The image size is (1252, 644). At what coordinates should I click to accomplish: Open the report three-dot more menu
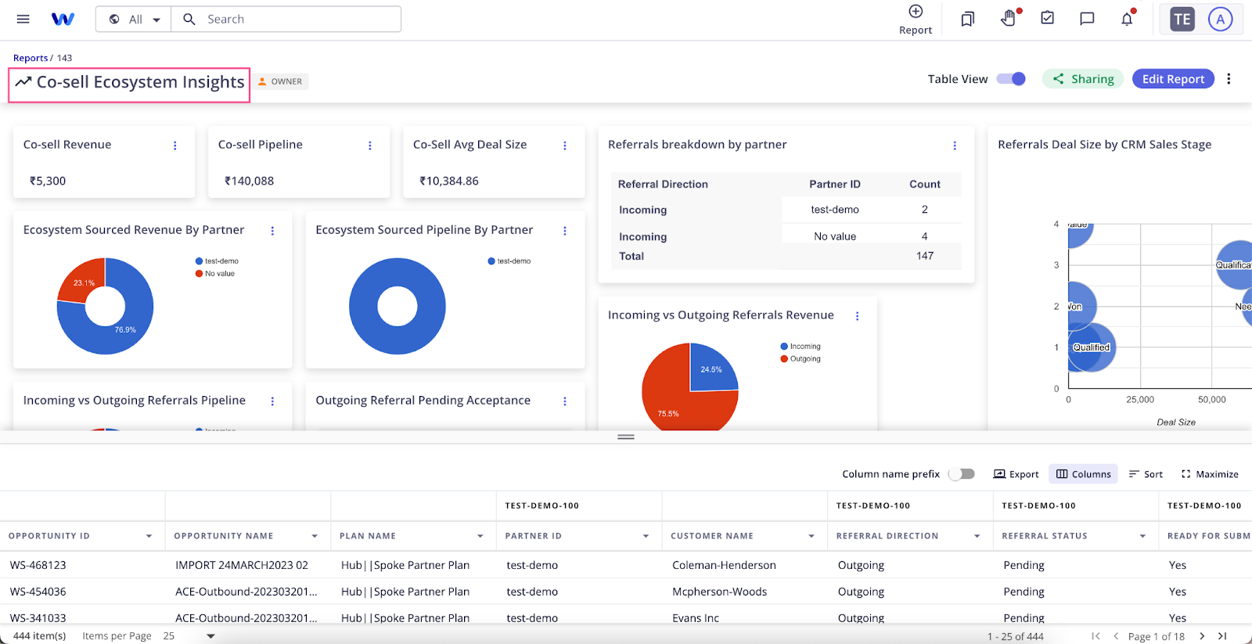pyautogui.click(x=1229, y=79)
